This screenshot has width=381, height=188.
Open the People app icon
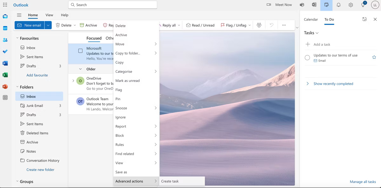pos(5,40)
